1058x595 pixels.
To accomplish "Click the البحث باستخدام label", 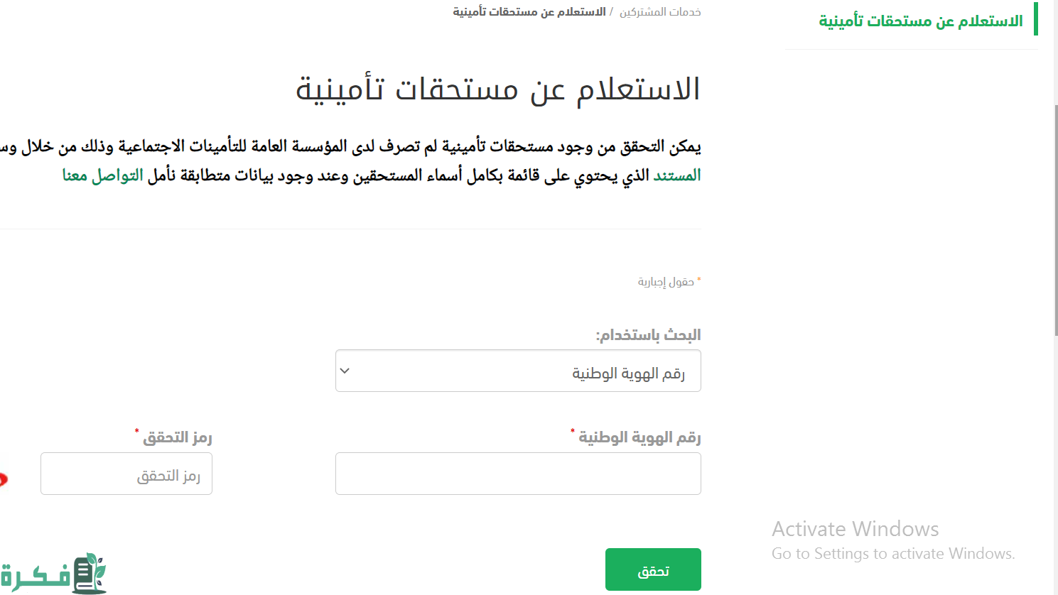I will pos(648,335).
